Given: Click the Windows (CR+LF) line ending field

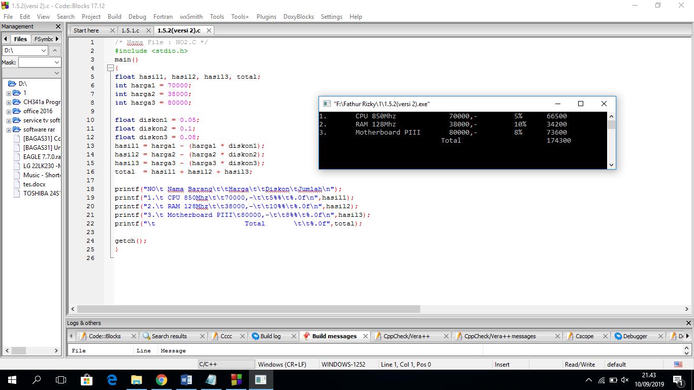Looking at the screenshot, I should (282, 364).
